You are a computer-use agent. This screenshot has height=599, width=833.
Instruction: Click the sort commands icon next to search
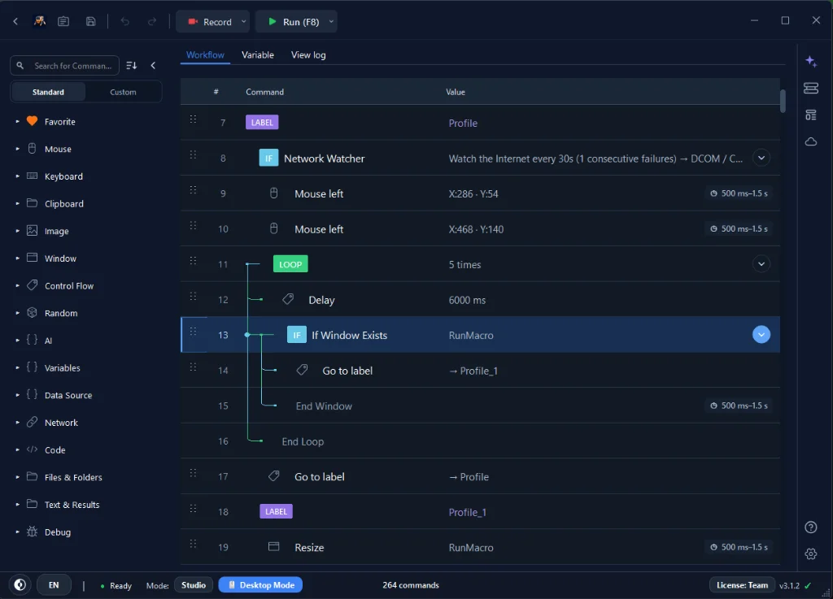point(131,65)
